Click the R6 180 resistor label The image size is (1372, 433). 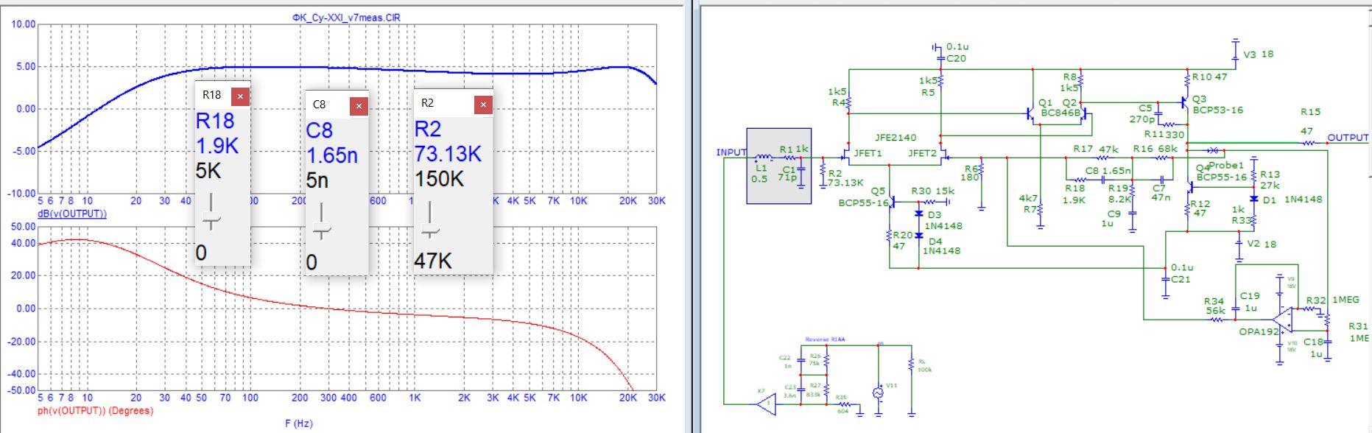click(971, 173)
